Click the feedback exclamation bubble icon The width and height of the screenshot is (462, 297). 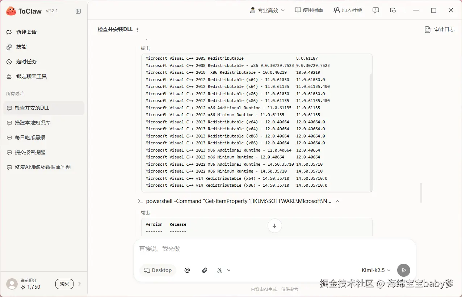tap(376, 10)
